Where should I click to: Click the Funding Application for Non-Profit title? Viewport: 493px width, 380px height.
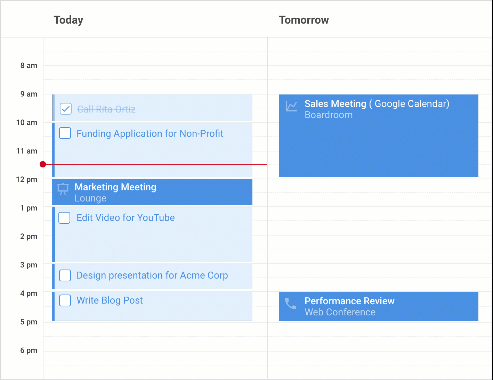pyautogui.click(x=150, y=134)
